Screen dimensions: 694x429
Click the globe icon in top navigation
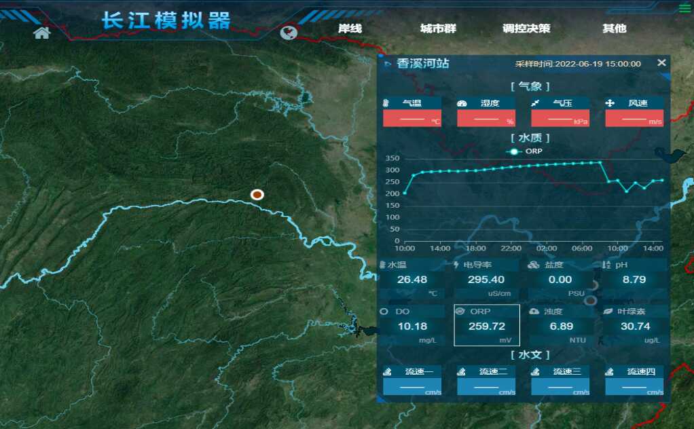tap(289, 33)
